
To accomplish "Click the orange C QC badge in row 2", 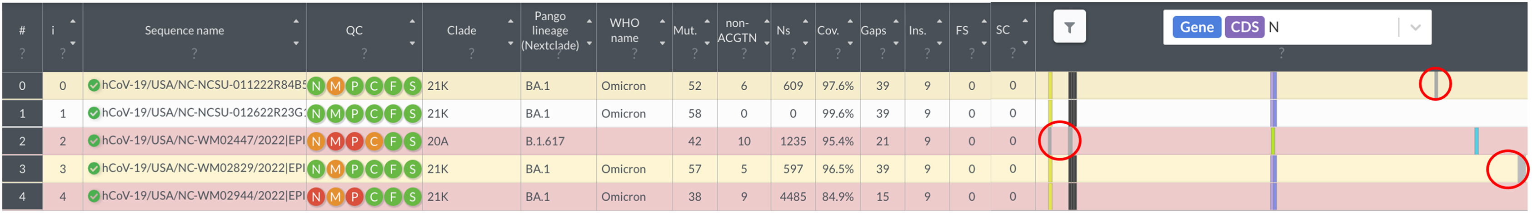I will pyautogui.click(x=374, y=141).
